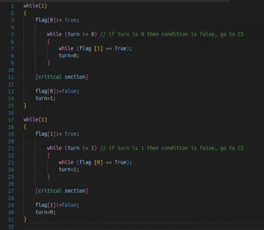Click line number 11 in the gutter

tap(11, 77)
